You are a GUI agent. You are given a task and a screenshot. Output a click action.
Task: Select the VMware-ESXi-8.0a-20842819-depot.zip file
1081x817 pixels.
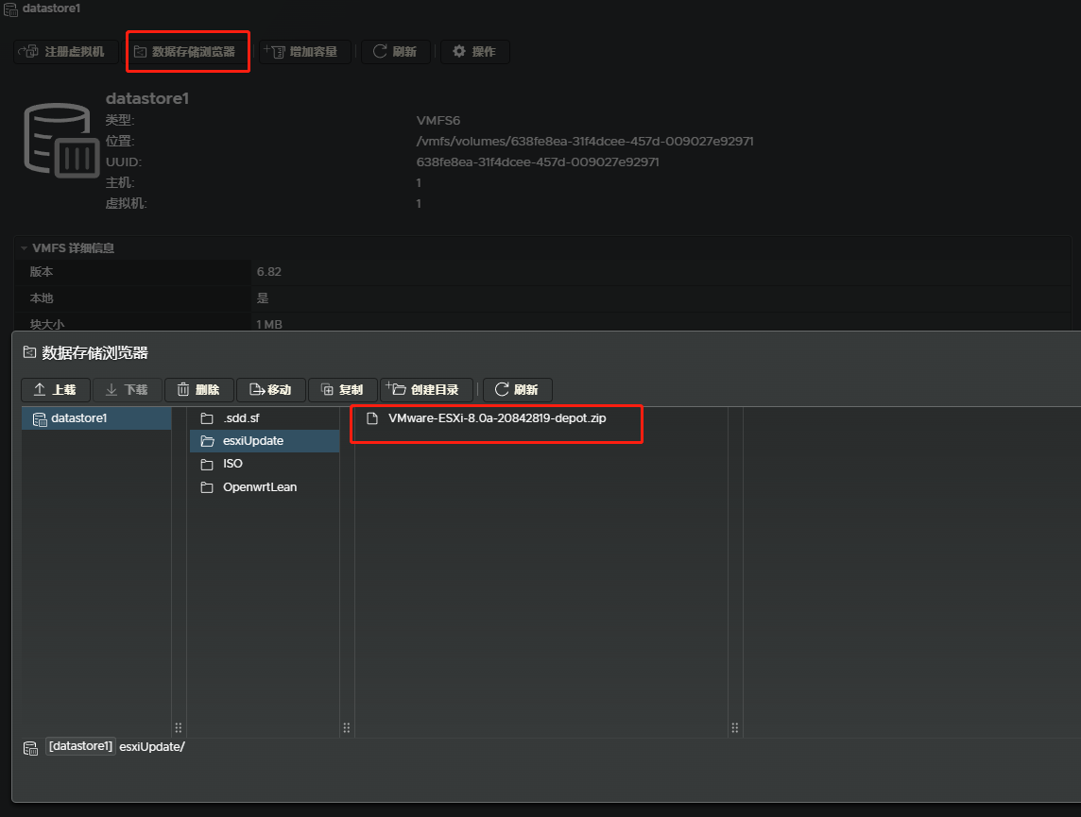(x=496, y=418)
